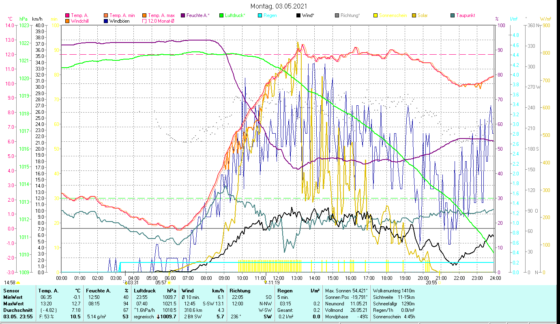Click the dark blue Windböen legend swatch

pos(106,21)
